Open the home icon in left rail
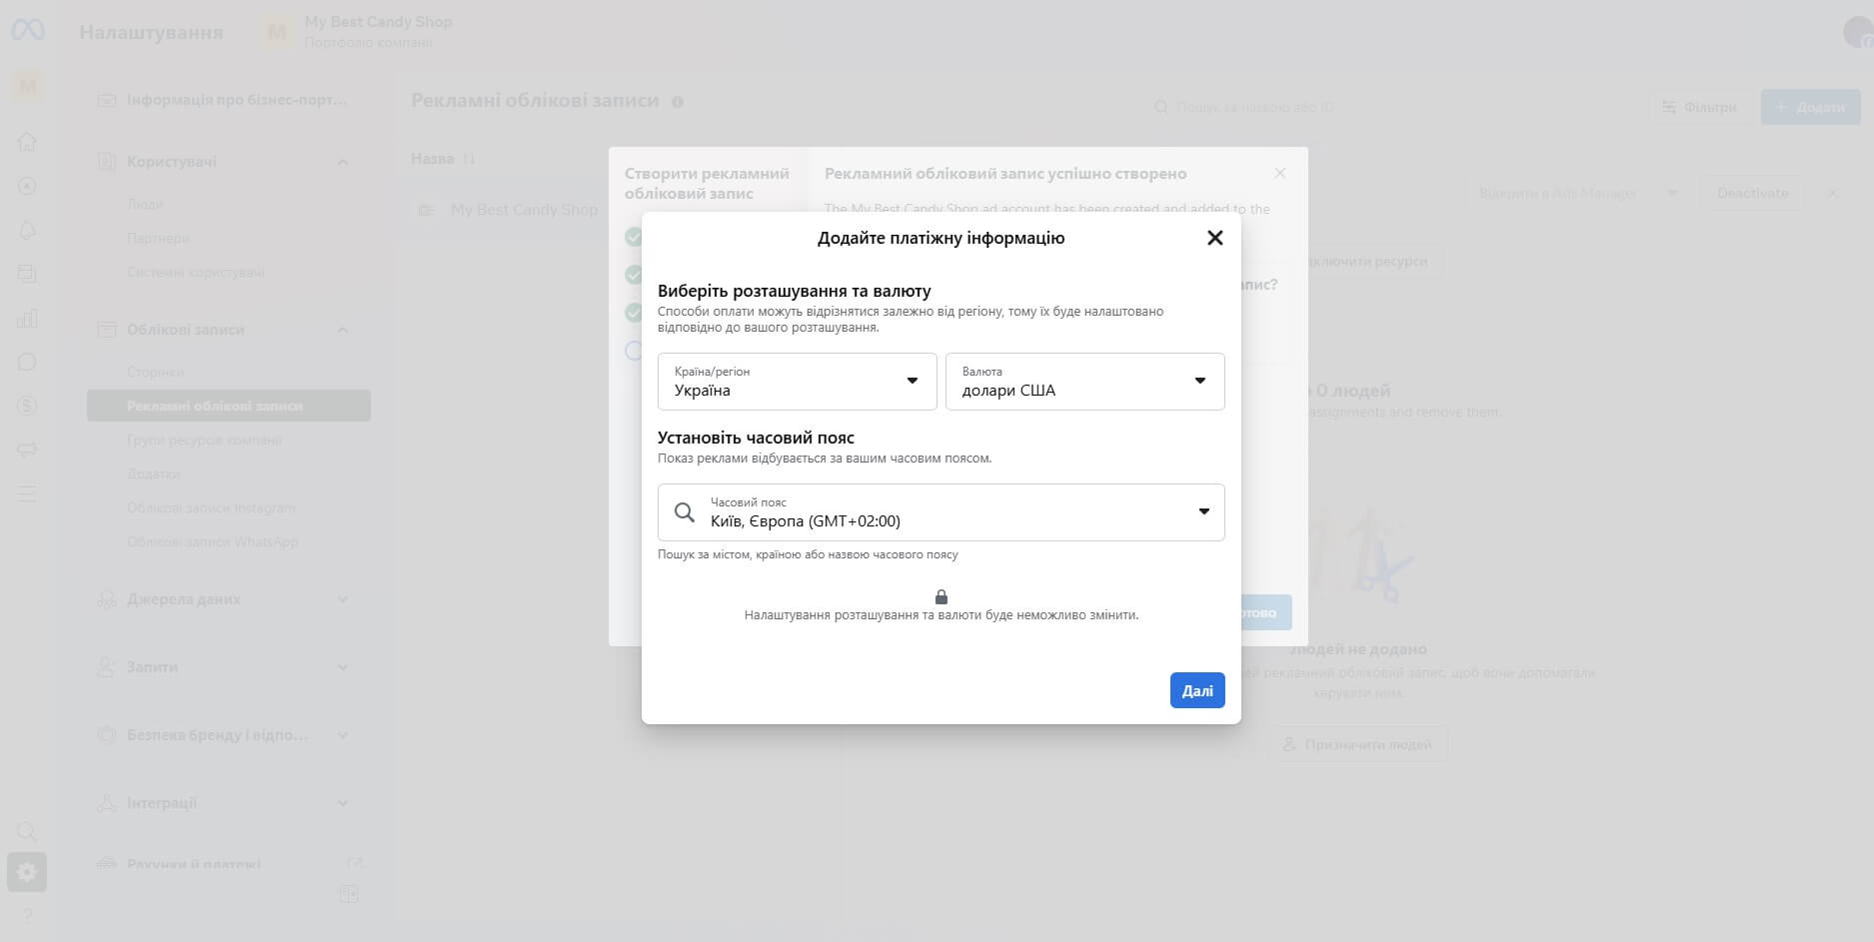Viewport: 1874px width, 942px height. pyautogui.click(x=27, y=142)
